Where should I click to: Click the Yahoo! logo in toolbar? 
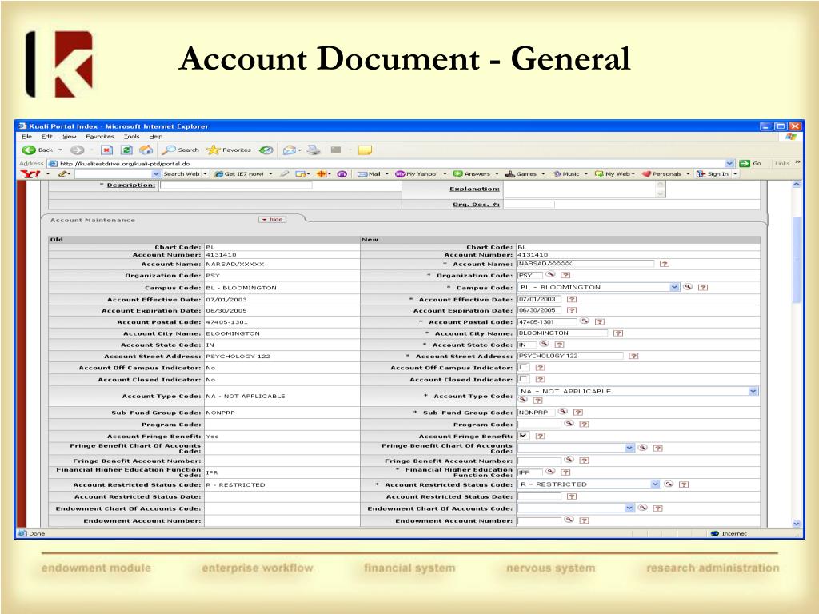pyautogui.click(x=30, y=173)
